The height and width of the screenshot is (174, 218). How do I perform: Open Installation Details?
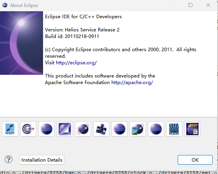click(x=42, y=160)
